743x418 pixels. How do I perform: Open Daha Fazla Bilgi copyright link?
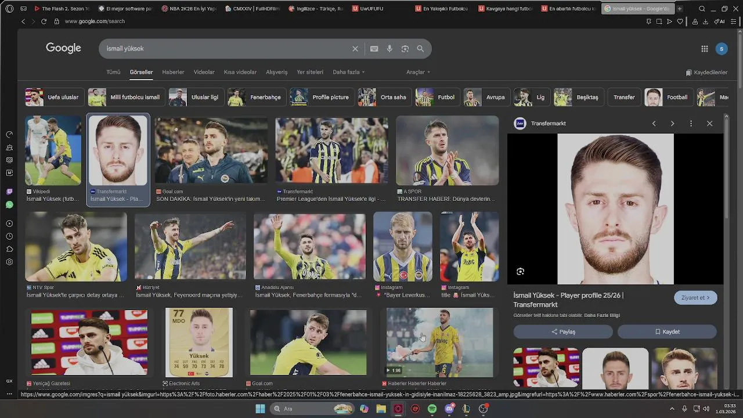(x=602, y=315)
